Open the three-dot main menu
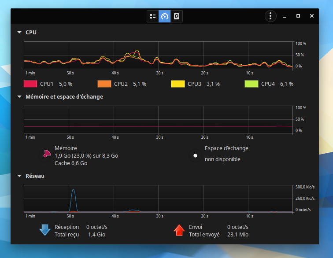 click(270, 16)
